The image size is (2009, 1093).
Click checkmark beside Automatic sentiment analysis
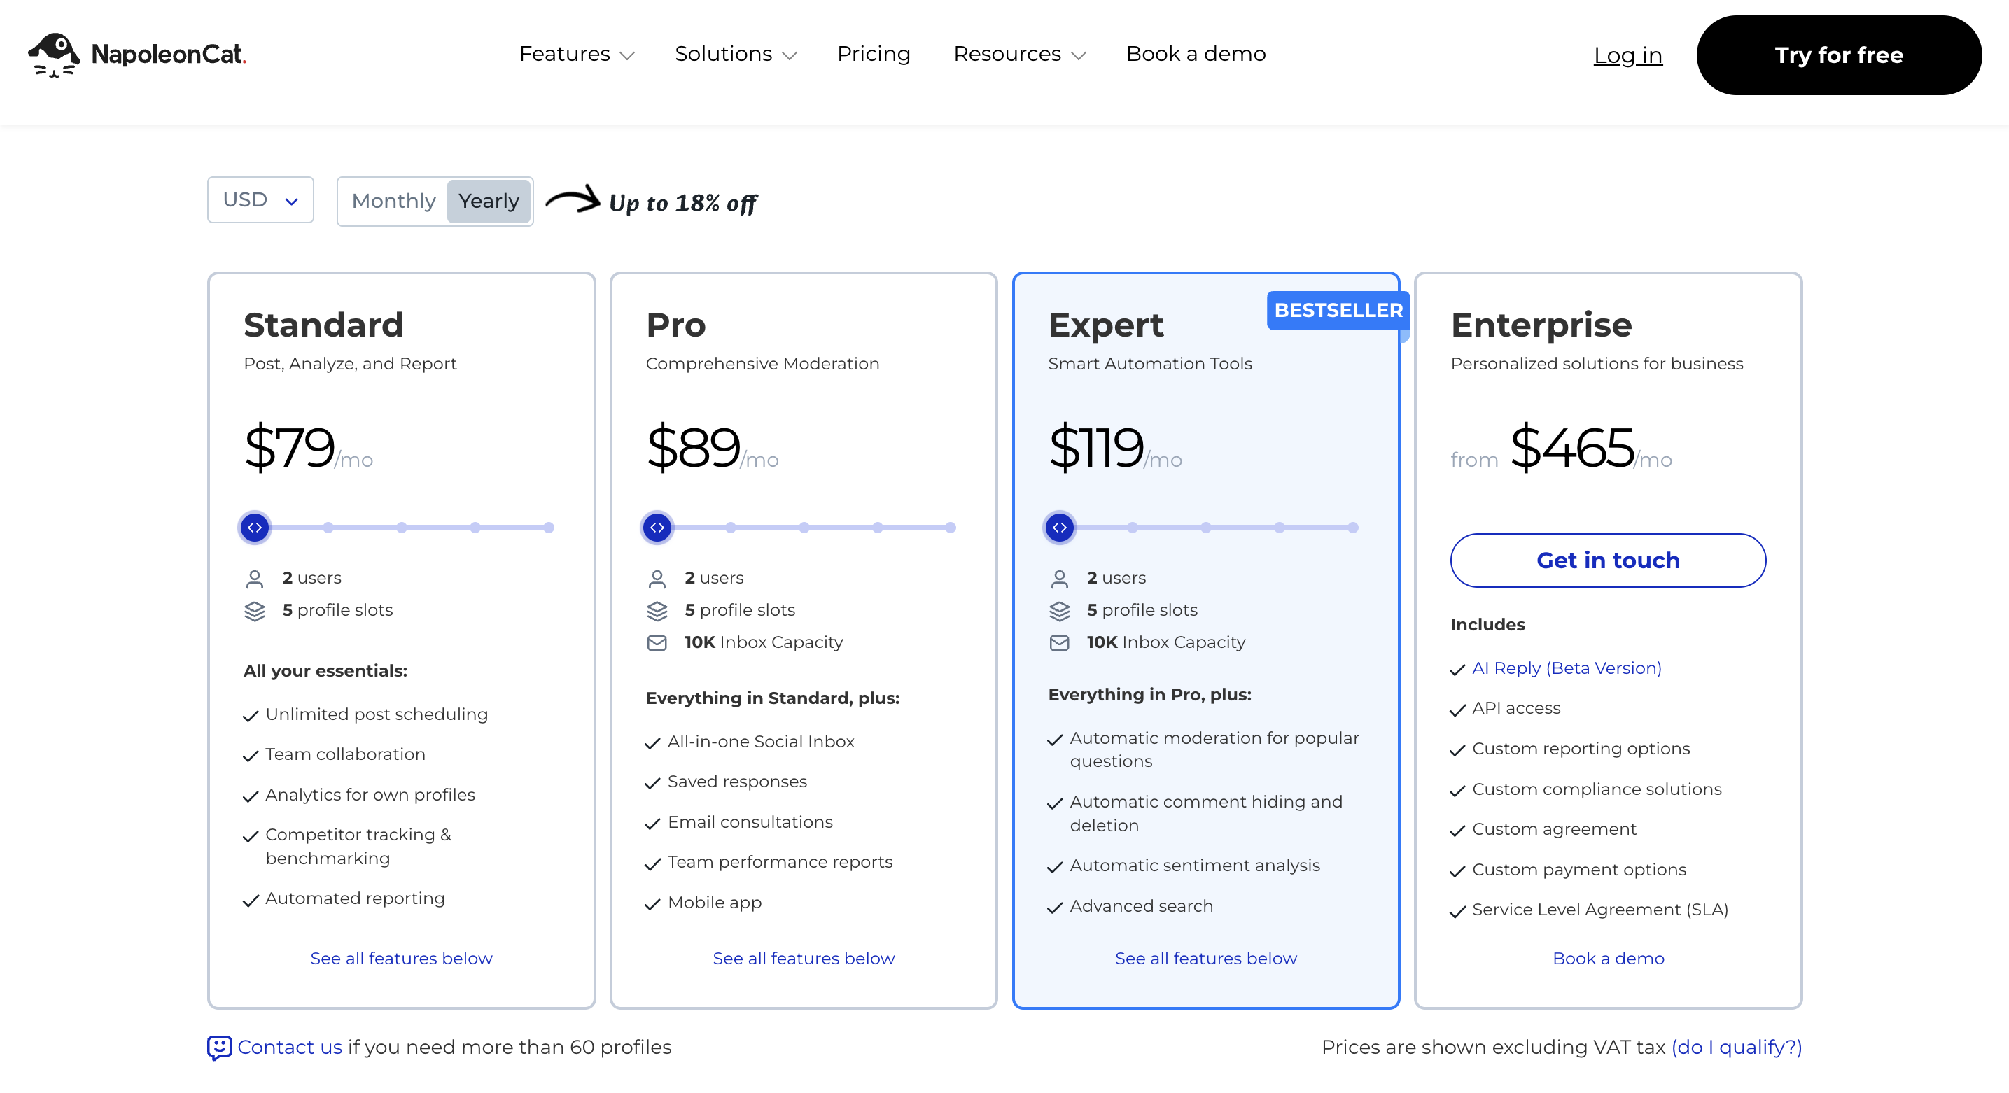click(1054, 867)
